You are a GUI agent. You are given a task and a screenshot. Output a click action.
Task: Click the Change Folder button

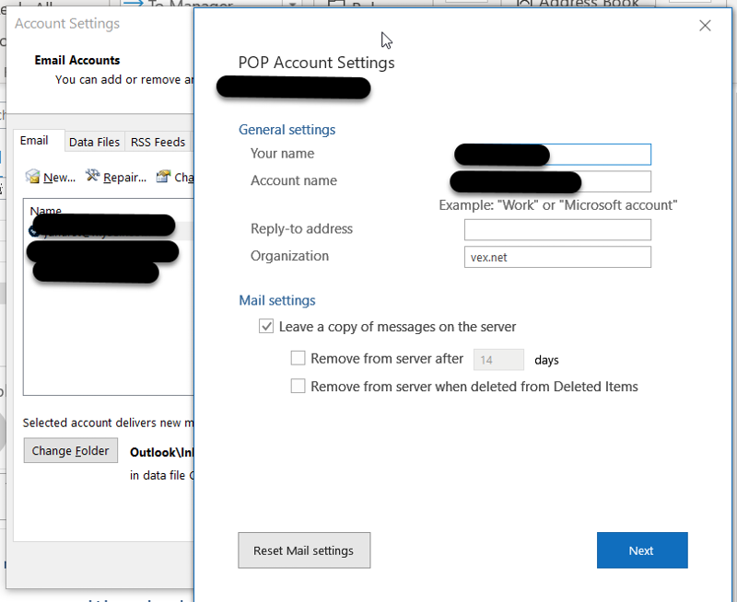(x=71, y=451)
